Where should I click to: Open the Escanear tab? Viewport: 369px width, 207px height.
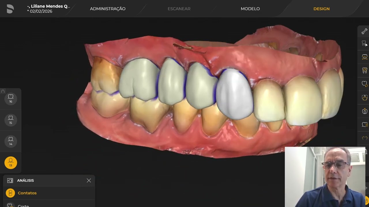coord(179,9)
